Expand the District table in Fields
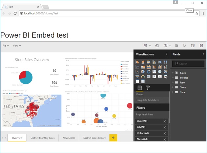 (x=173, y=78)
